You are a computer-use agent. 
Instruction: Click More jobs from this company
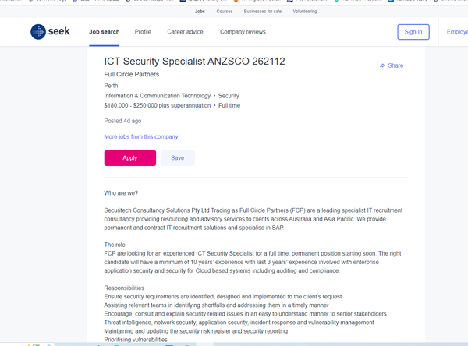(x=140, y=136)
